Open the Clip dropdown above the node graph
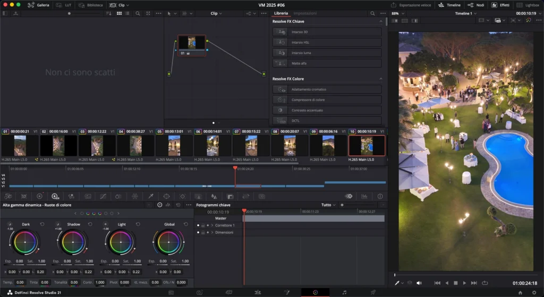Screen dimensions: 544x297 [x=216, y=13]
